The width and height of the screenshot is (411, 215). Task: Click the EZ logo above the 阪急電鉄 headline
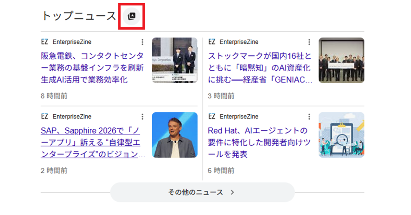[45, 42]
